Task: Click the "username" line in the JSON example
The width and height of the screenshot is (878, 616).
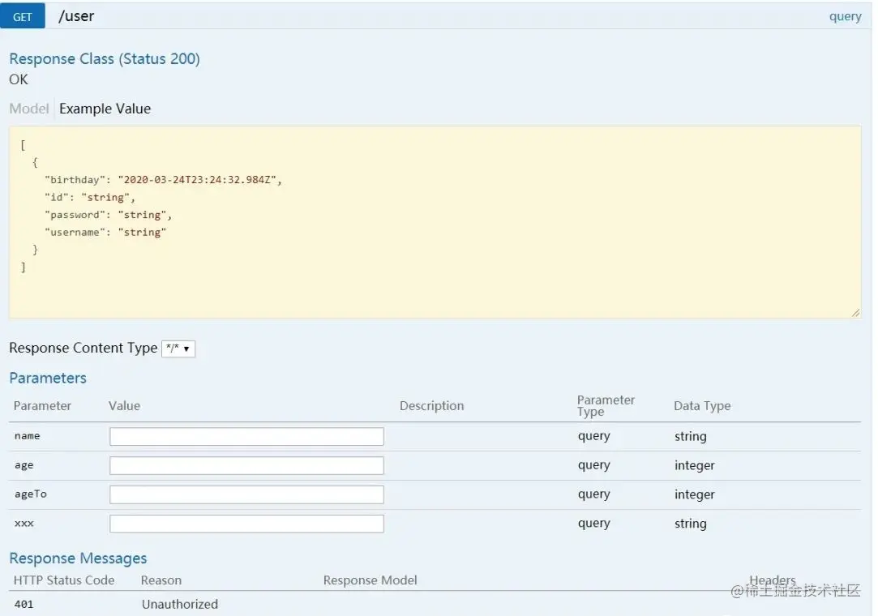Action: 105,233
